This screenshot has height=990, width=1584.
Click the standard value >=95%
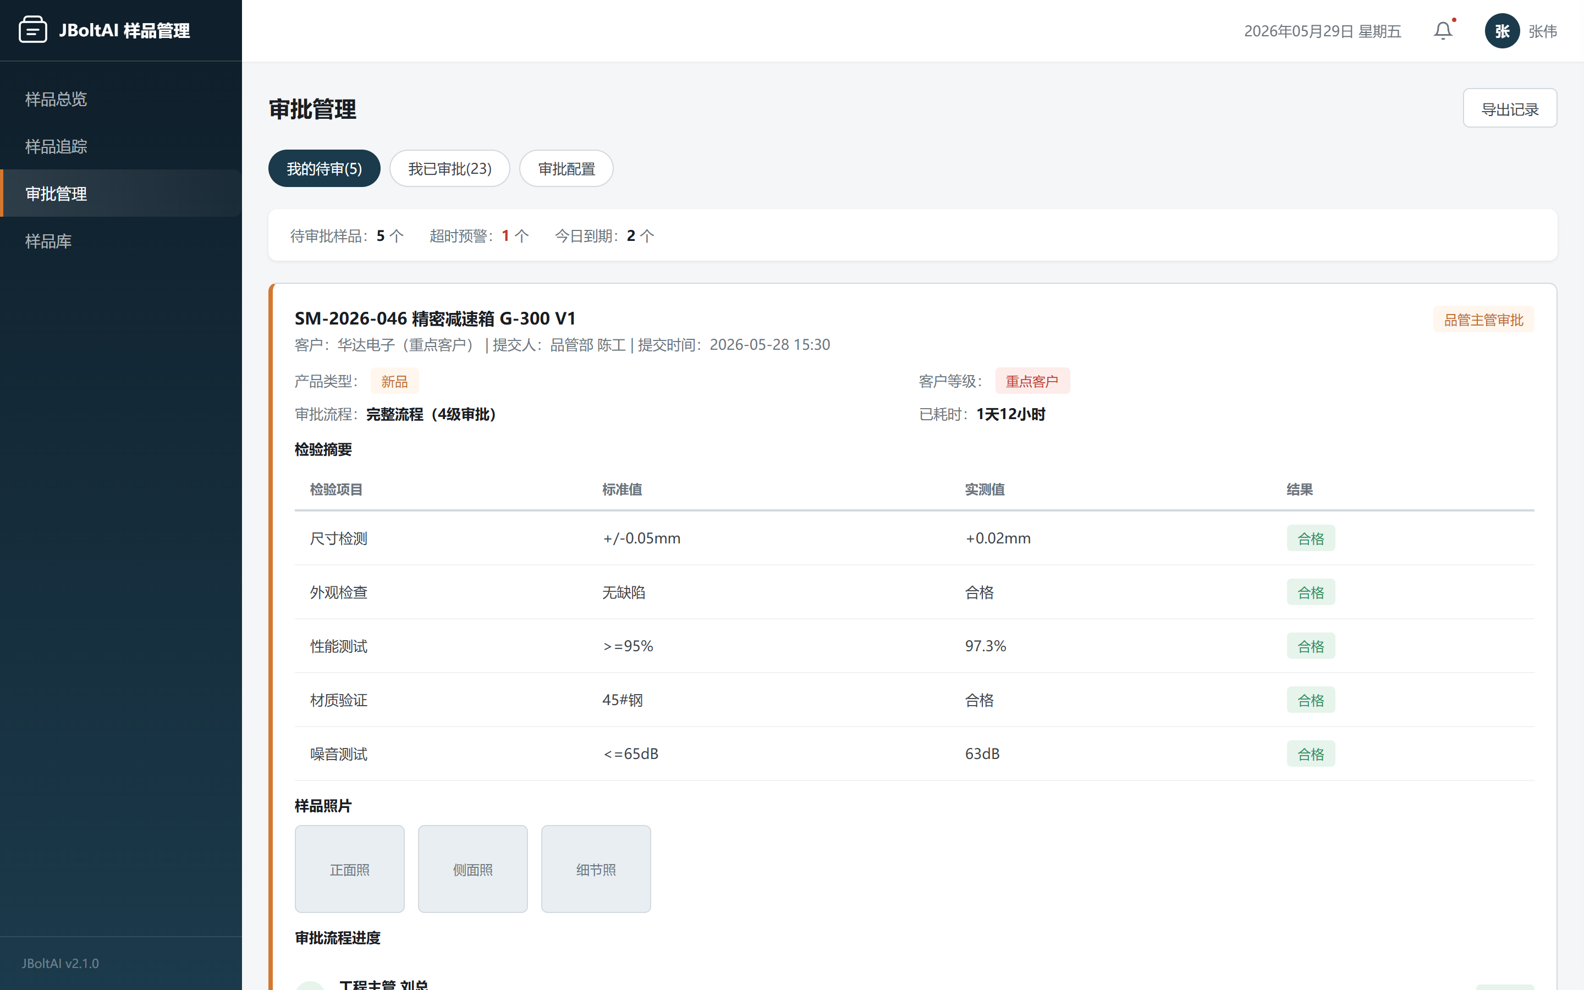tap(628, 646)
